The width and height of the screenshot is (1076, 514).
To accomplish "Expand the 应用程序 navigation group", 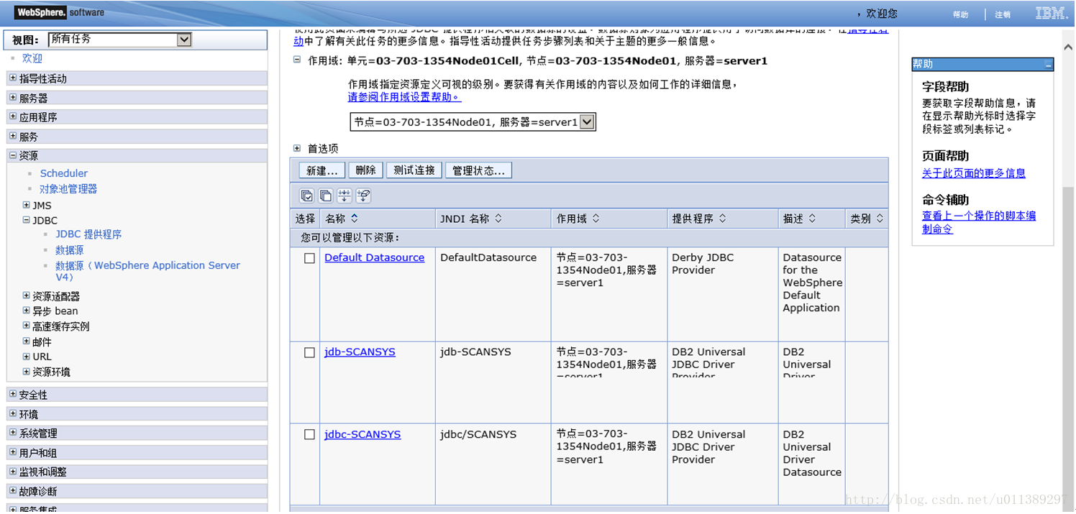I will click(13, 116).
